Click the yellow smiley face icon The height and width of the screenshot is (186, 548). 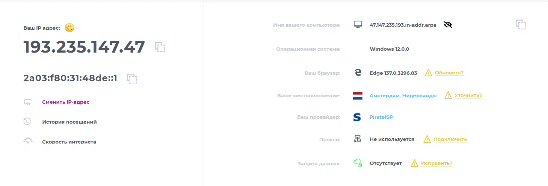pos(69,27)
